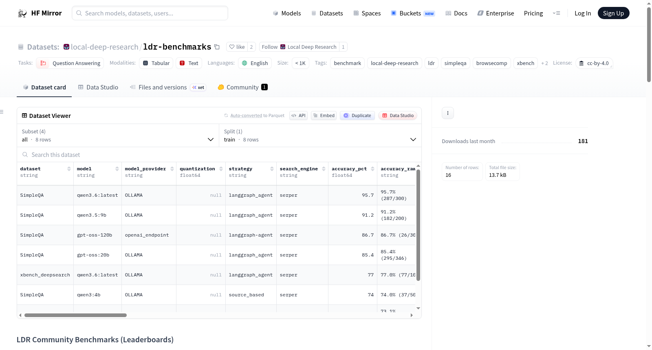The width and height of the screenshot is (652, 350).
Task: Show the 2 additional hidden tags
Action: (x=544, y=63)
